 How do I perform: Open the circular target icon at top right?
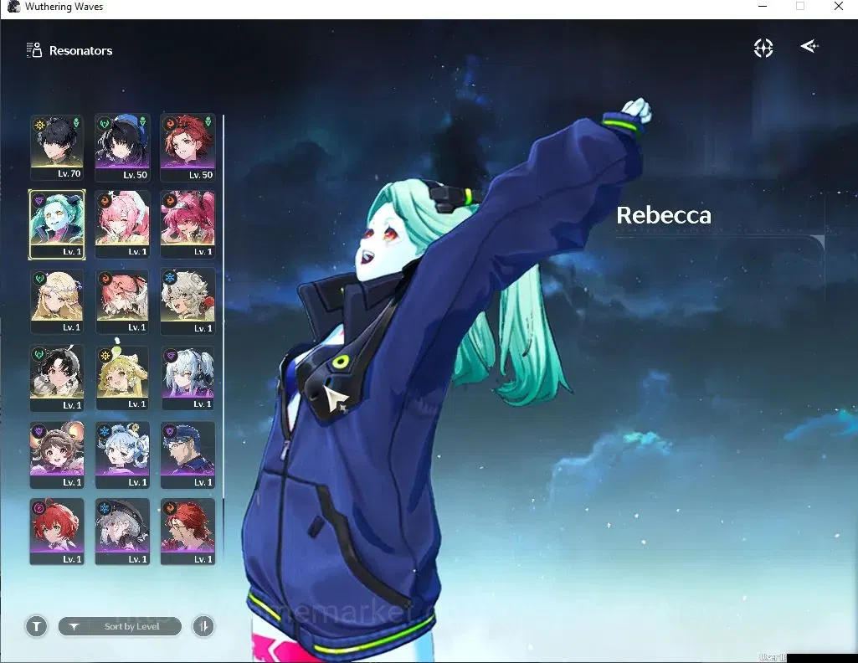763,49
